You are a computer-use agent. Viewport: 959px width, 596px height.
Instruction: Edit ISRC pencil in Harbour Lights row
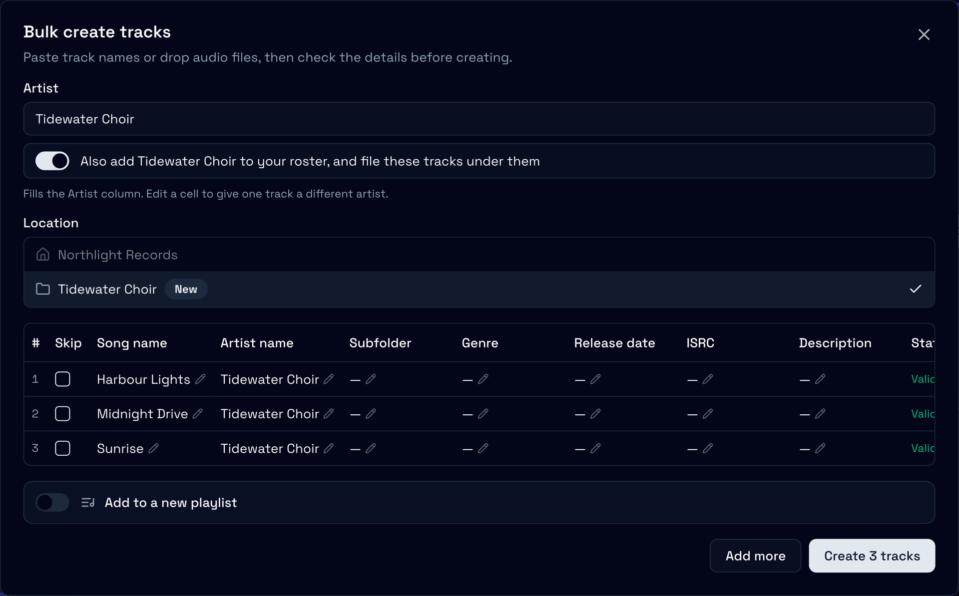(x=708, y=379)
